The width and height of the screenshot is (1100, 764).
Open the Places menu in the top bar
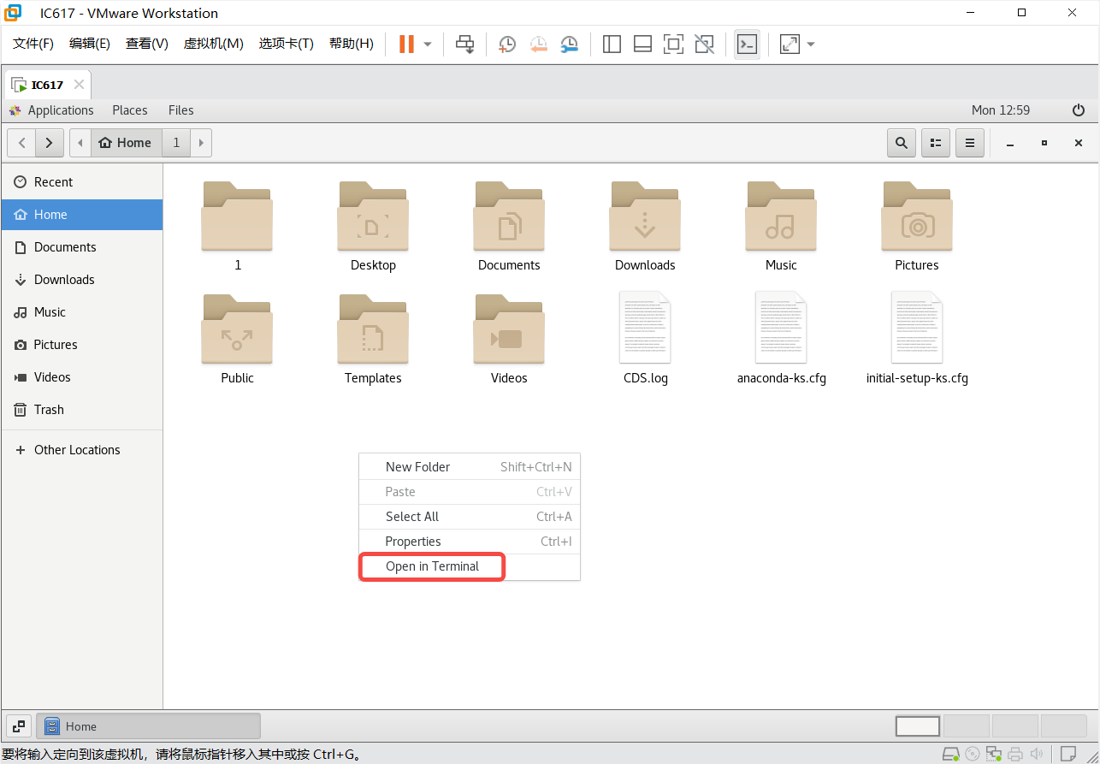click(x=130, y=110)
